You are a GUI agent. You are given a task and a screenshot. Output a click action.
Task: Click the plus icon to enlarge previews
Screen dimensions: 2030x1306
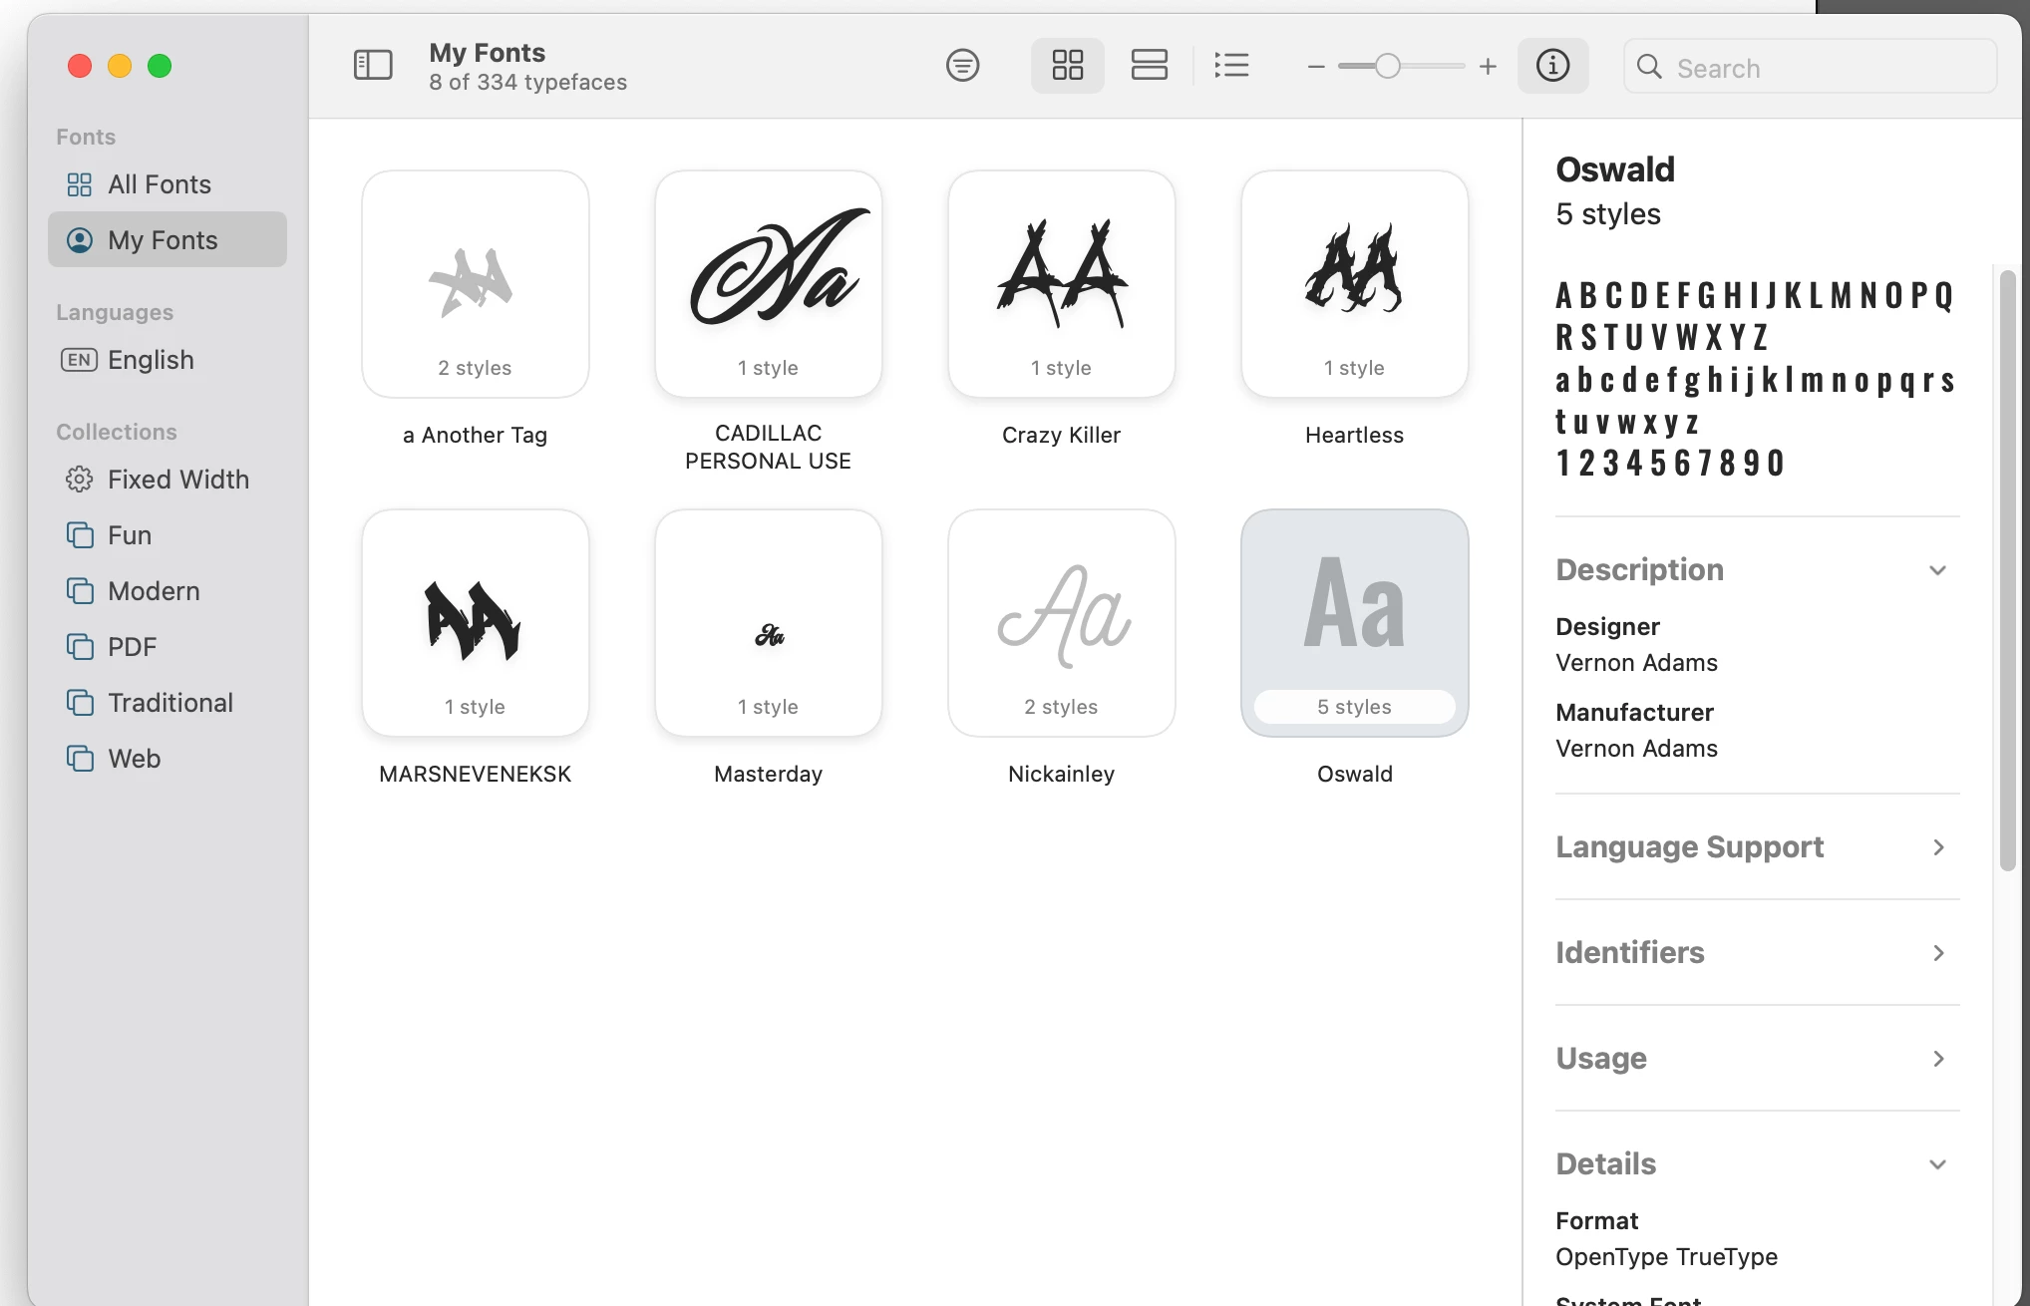point(1488,67)
